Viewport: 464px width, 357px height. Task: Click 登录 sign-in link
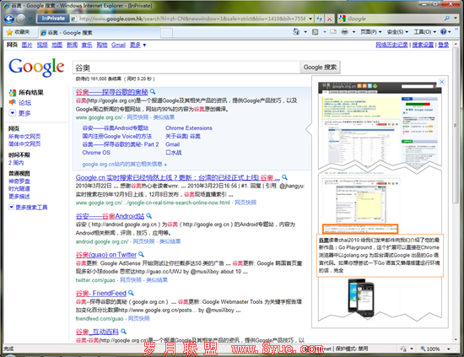pyautogui.click(x=443, y=45)
